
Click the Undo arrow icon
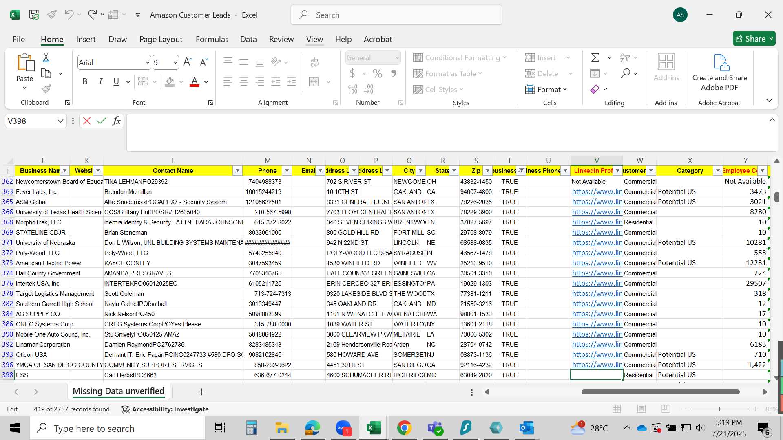click(x=69, y=15)
